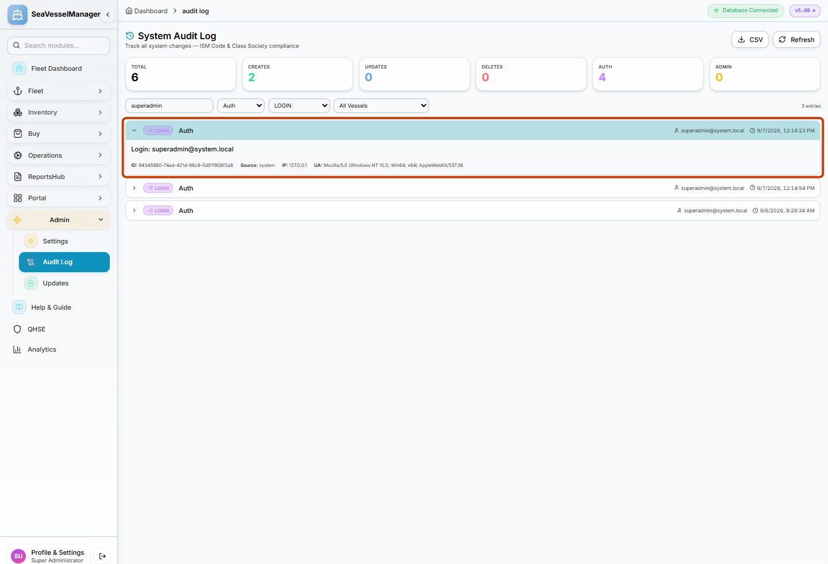Click the SeaVesselManager ship logo icon
The image size is (828, 564).
[17, 14]
